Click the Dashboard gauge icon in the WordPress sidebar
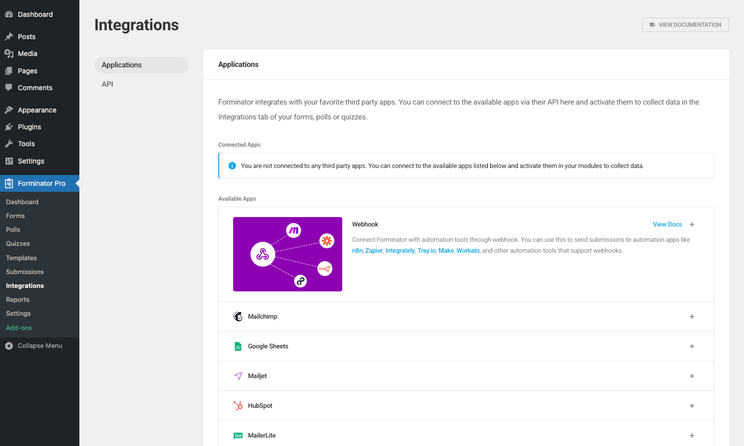 pos(9,14)
